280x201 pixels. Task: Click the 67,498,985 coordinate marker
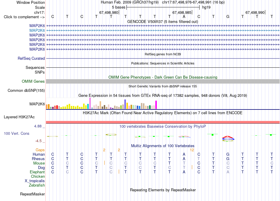pos(182,12)
